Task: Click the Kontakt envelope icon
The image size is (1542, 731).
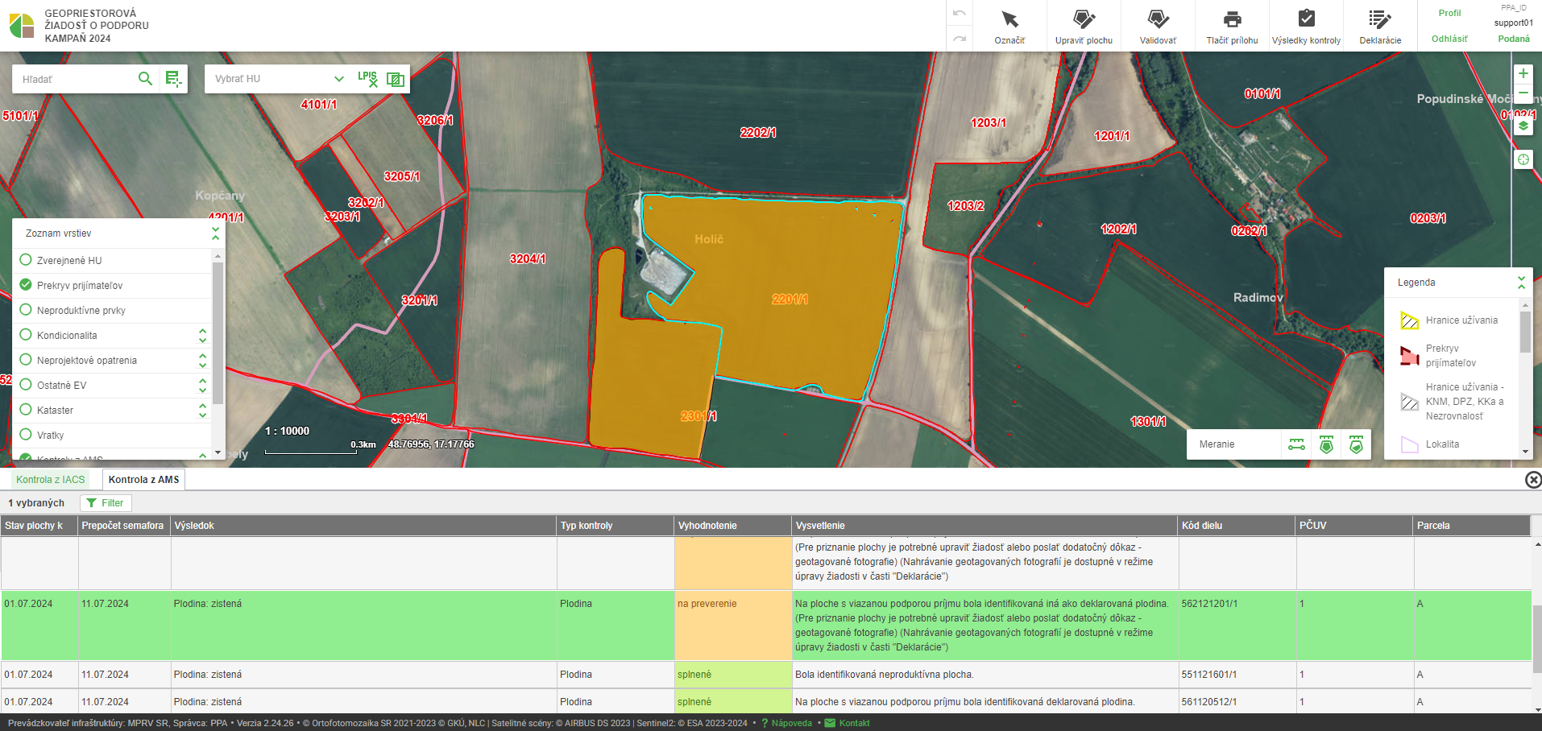Action: (x=830, y=723)
